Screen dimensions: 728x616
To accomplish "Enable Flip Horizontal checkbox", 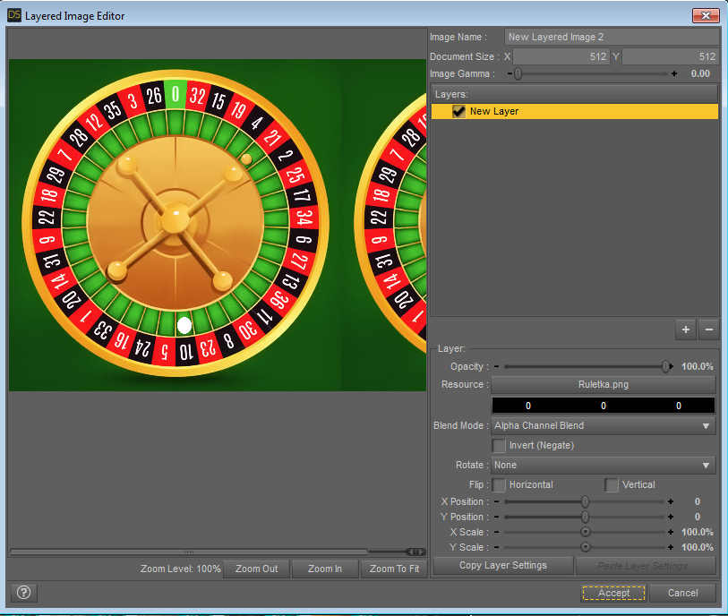I will pos(500,485).
